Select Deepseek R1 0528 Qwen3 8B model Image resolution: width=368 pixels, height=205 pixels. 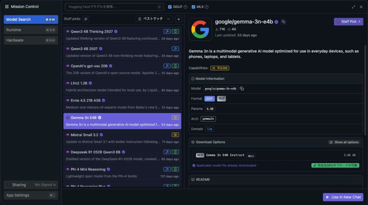tap(122, 156)
